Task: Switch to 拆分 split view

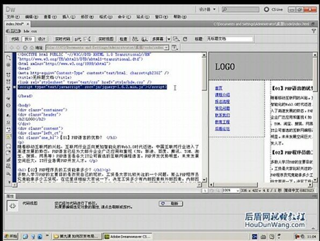Action: coord(28,39)
